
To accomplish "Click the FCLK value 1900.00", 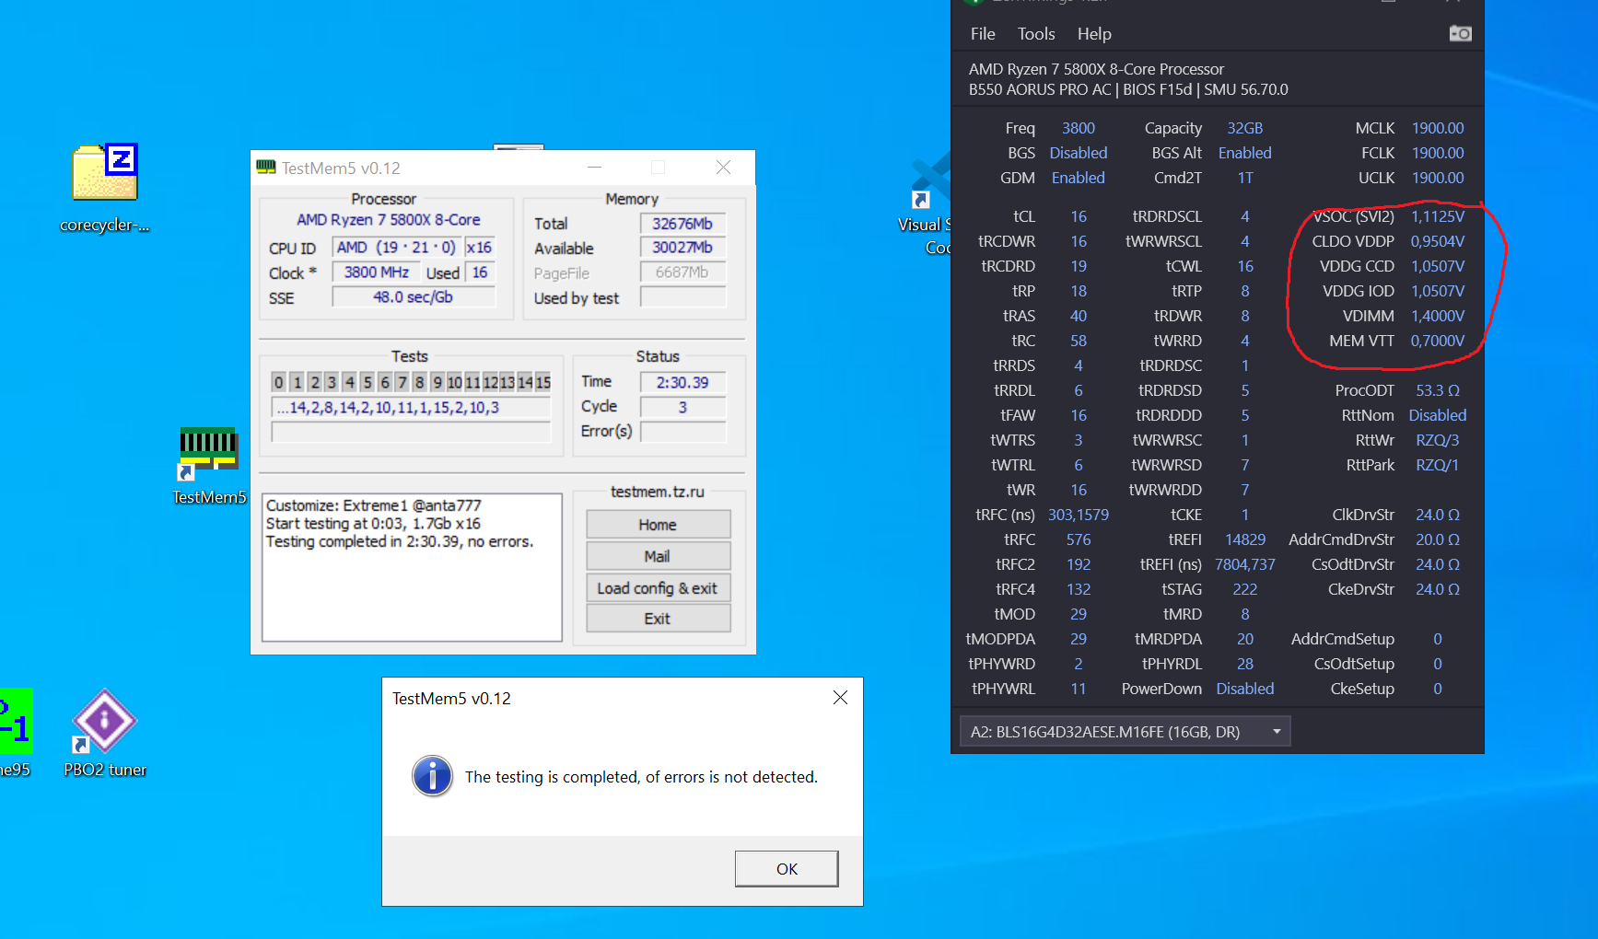I will tap(1438, 153).
